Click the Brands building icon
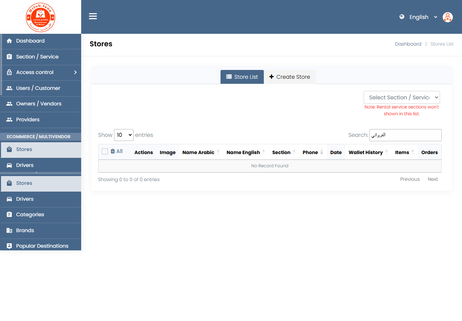 pyautogui.click(x=9, y=230)
